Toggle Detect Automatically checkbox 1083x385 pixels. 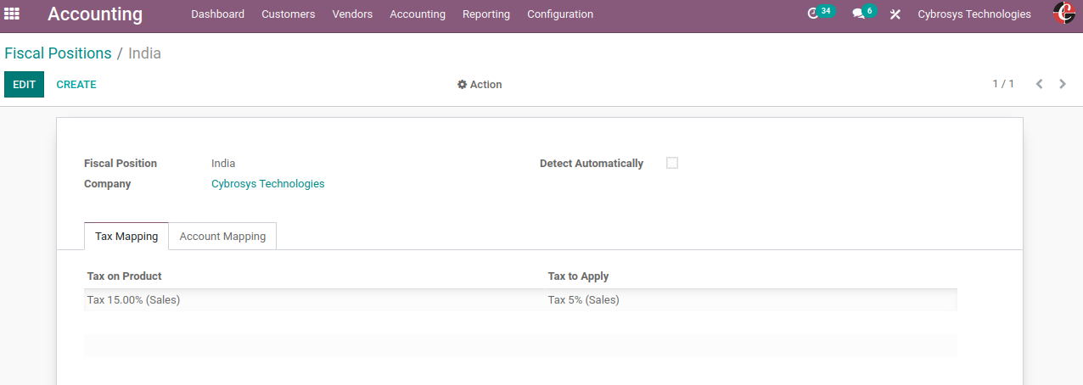click(x=672, y=163)
